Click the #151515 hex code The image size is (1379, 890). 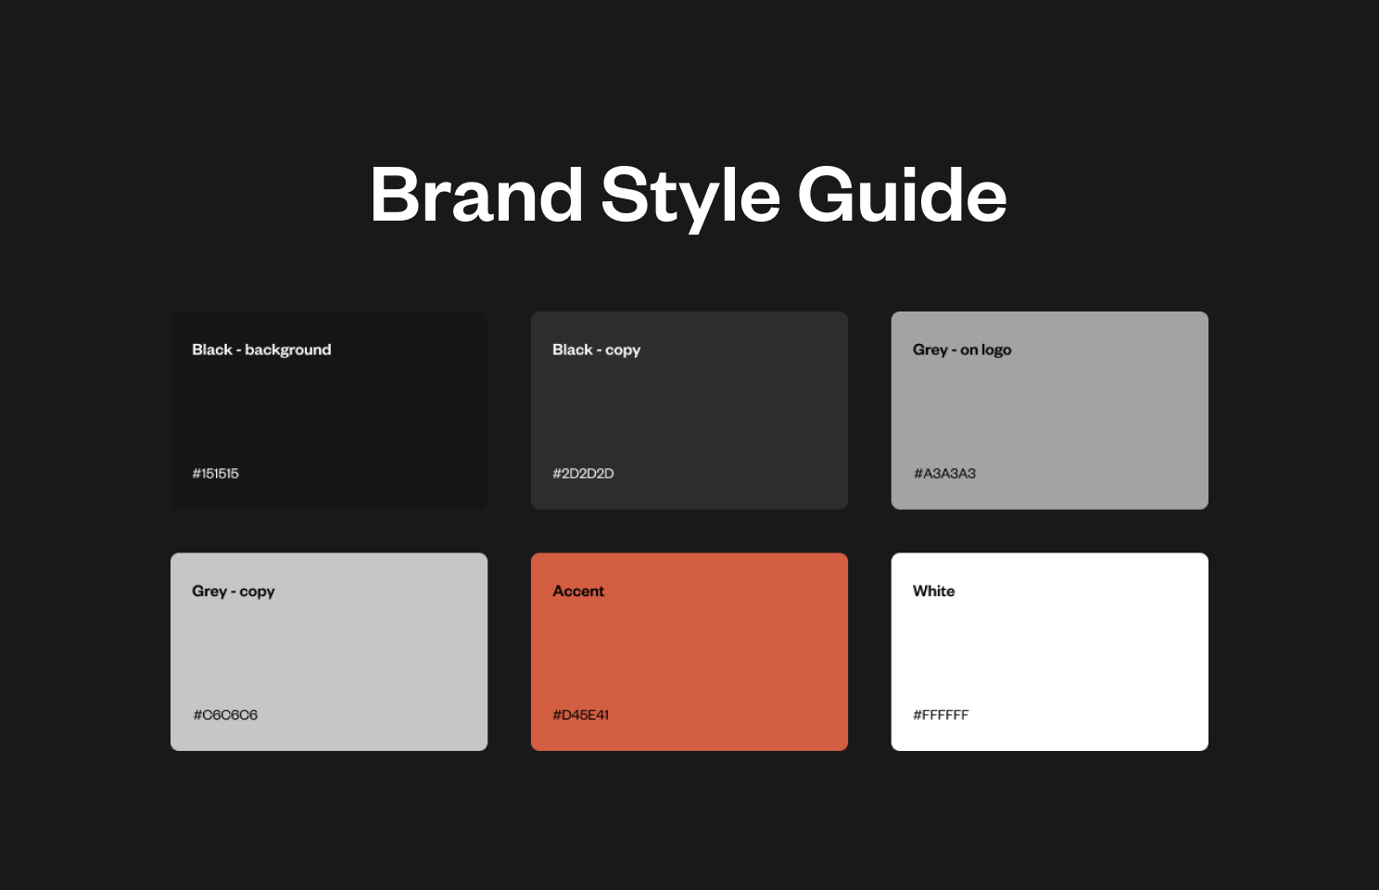pyautogui.click(x=215, y=473)
